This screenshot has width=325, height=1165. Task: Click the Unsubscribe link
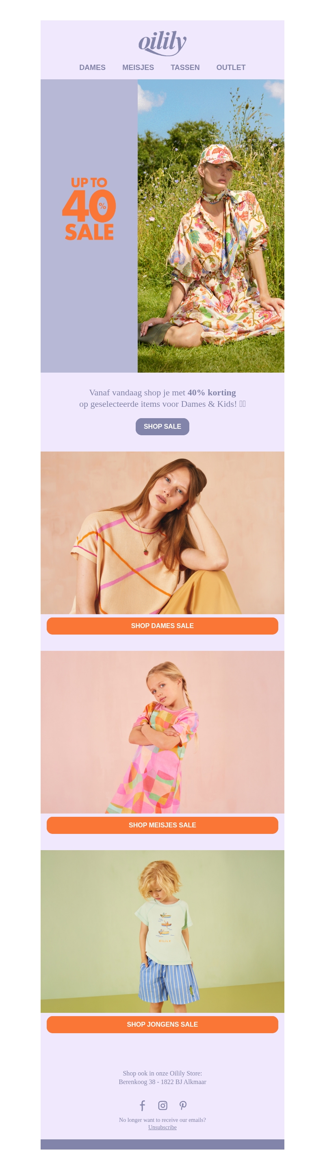(162, 1127)
